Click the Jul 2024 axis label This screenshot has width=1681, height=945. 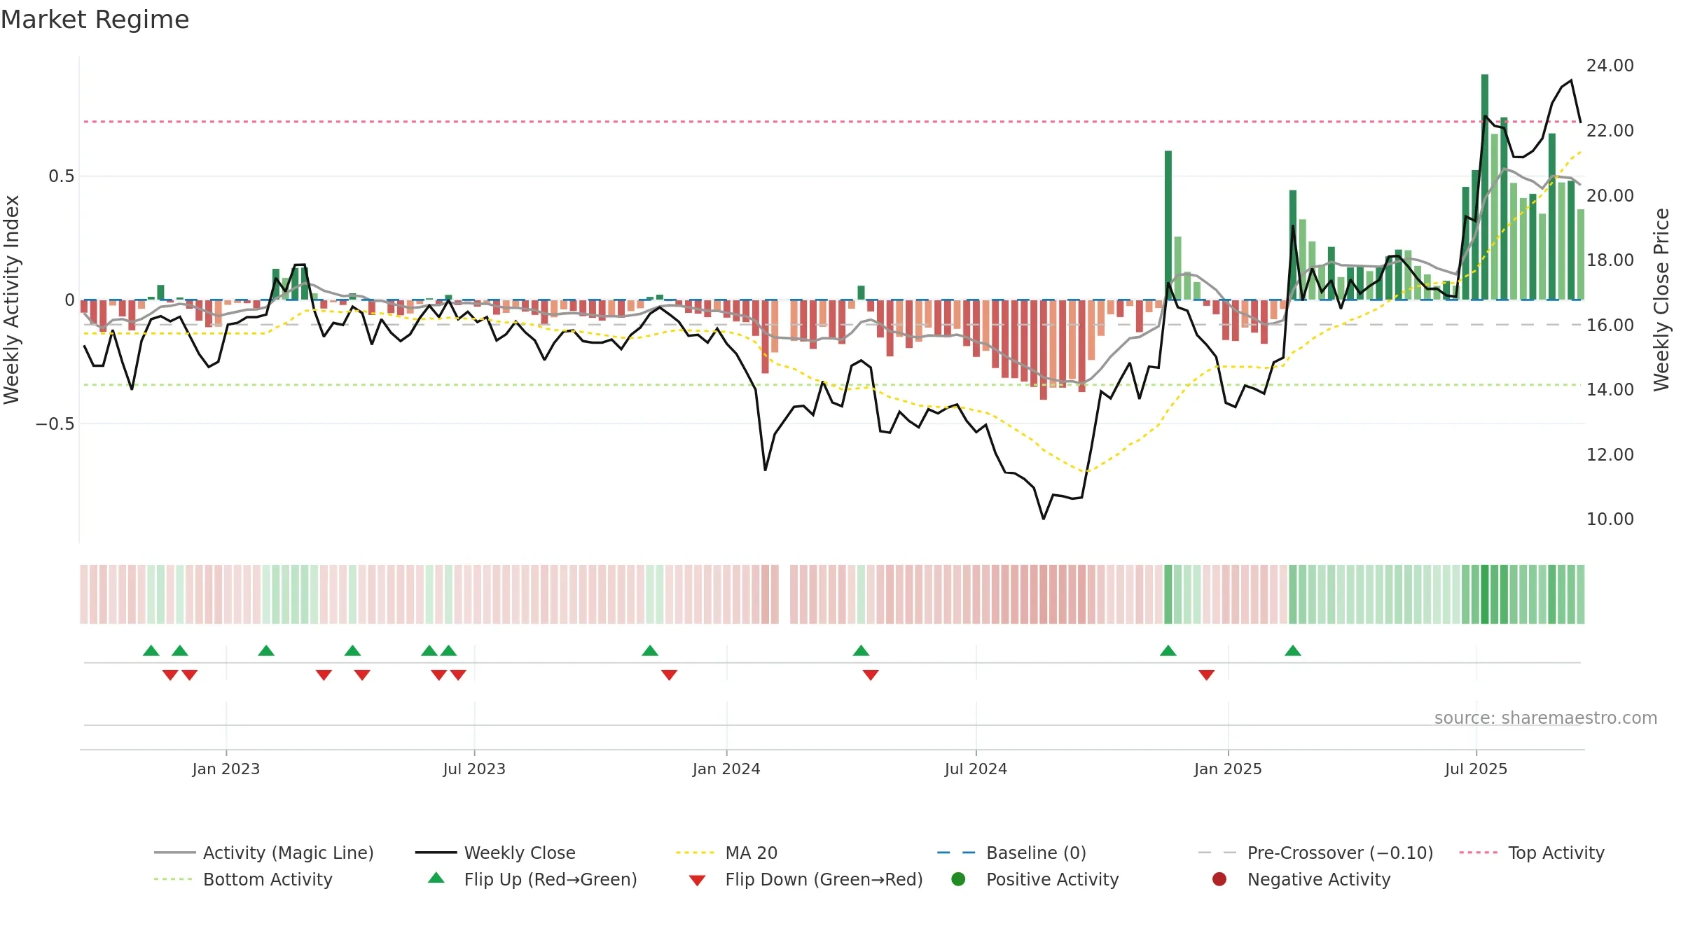(976, 769)
